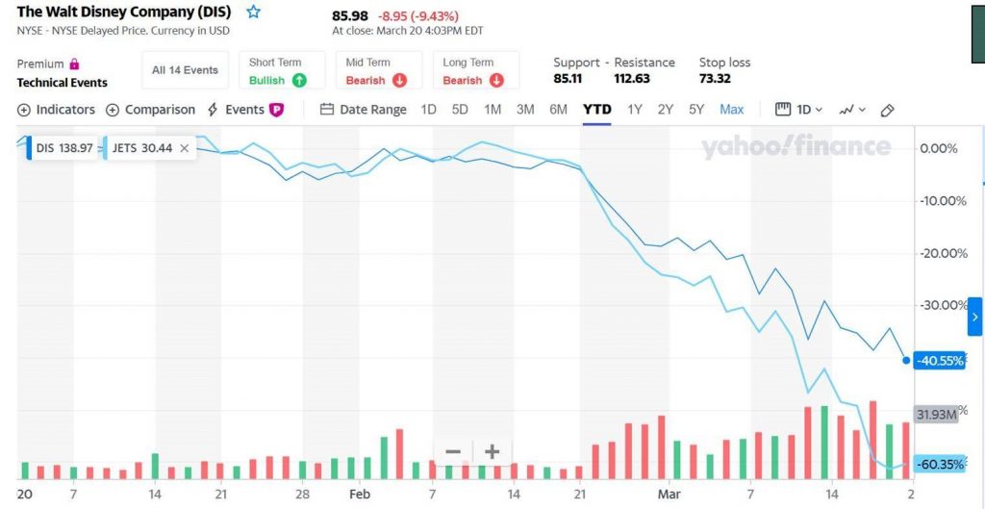Add DIS to watchlist with star icon
985x509 pixels.
pyautogui.click(x=253, y=12)
